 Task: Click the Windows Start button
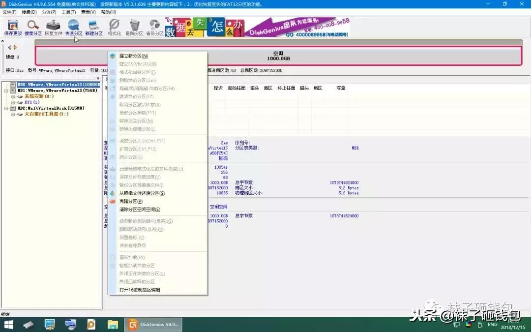click(x=7, y=324)
